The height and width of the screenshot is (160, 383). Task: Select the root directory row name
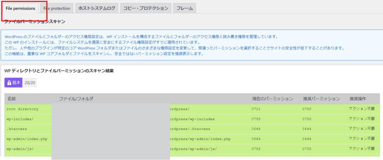[22, 109]
